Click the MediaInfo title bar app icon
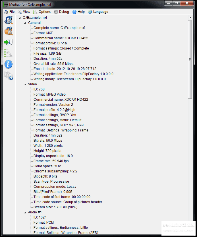 pos(6,4)
